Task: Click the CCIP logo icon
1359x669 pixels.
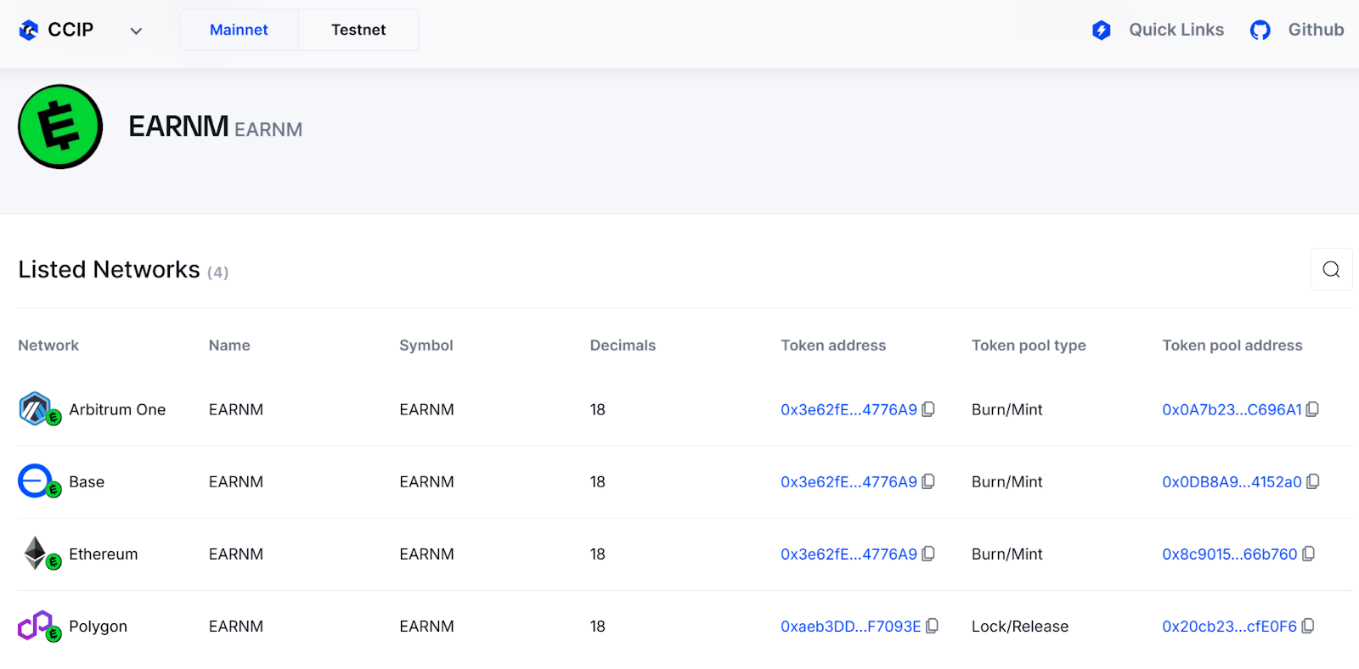Action: [x=29, y=30]
